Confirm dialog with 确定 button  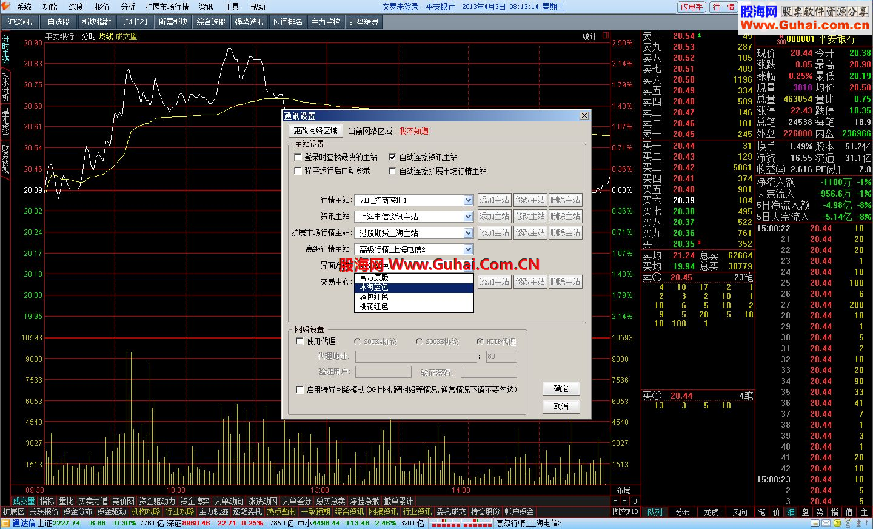click(x=561, y=389)
